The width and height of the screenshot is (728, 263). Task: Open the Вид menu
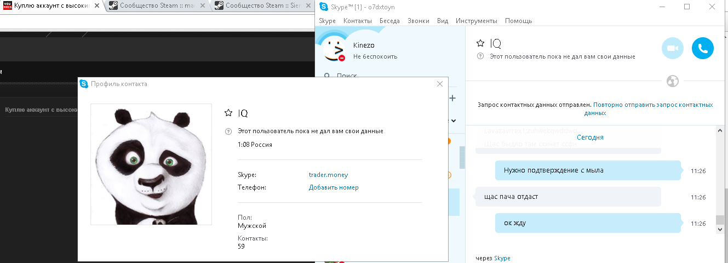443,21
